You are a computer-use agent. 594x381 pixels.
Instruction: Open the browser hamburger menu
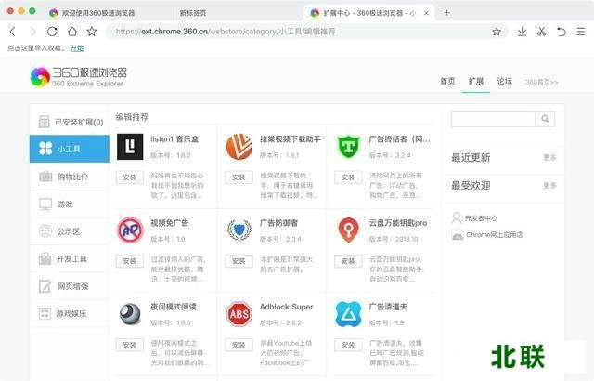[x=581, y=32]
